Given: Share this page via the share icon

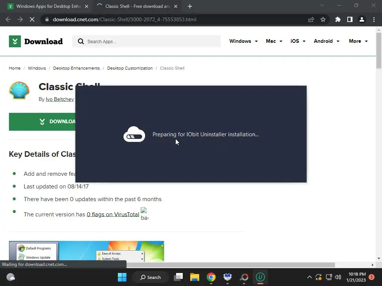Looking at the screenshot, I should (311, 19).
